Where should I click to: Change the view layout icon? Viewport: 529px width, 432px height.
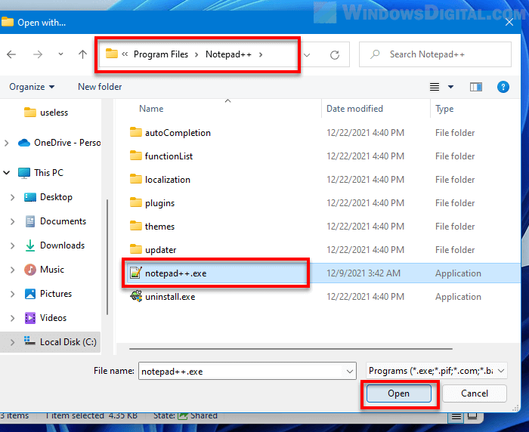click(x=435, y=87)
